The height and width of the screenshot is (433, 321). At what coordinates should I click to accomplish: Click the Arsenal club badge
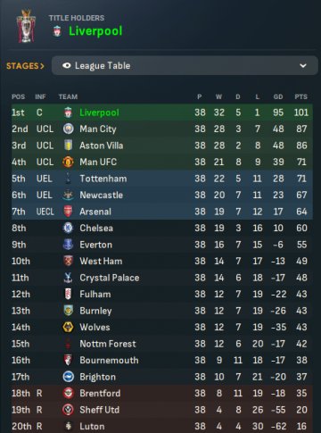pos(68,212)
